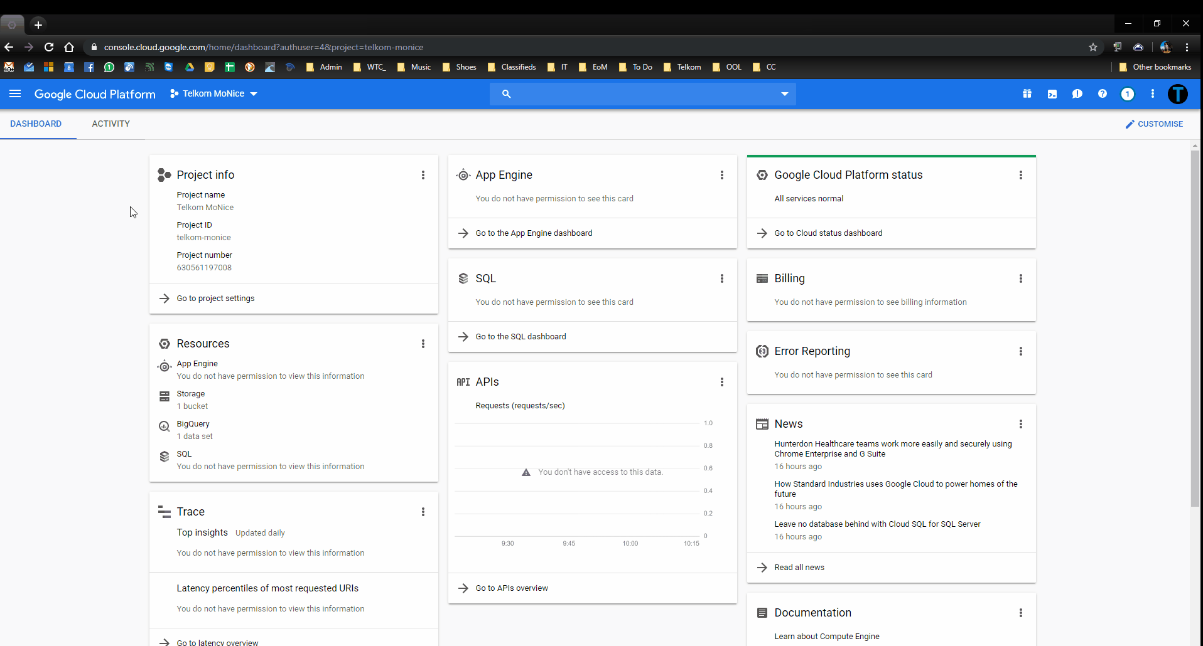
Task: Open APIs card options menu
Action: point(722,382)
